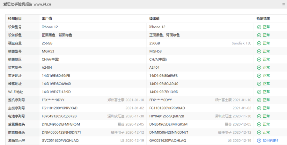This screenshot has height=145, width=287.
Task: Select the 'Wi-Fi地址' row label
Action: [x=16, y=92]
